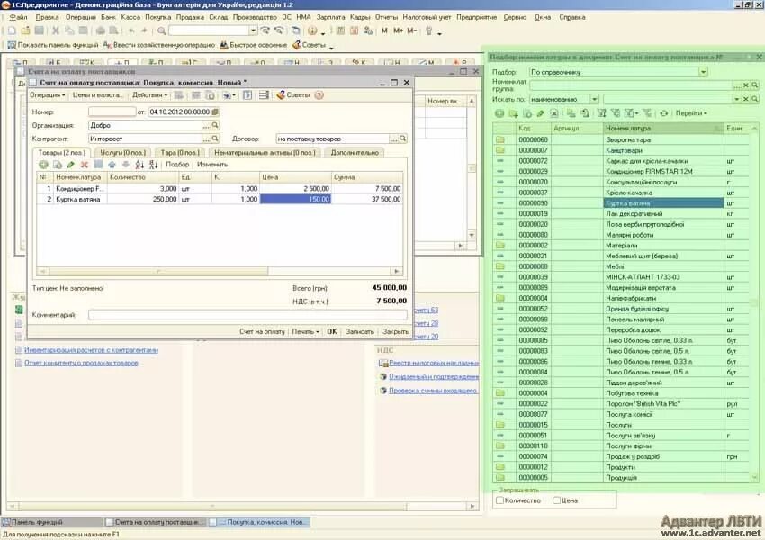Switch to the Тара (0 поз.) tab
This screenshot has width=765, height=540.
pyautogui.click(x=180, y=153)
